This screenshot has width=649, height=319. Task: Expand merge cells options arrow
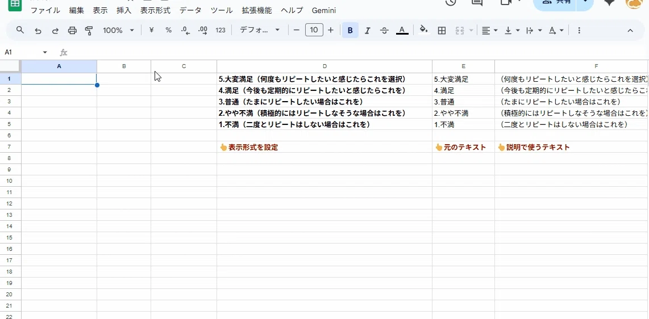coord(471,31)
